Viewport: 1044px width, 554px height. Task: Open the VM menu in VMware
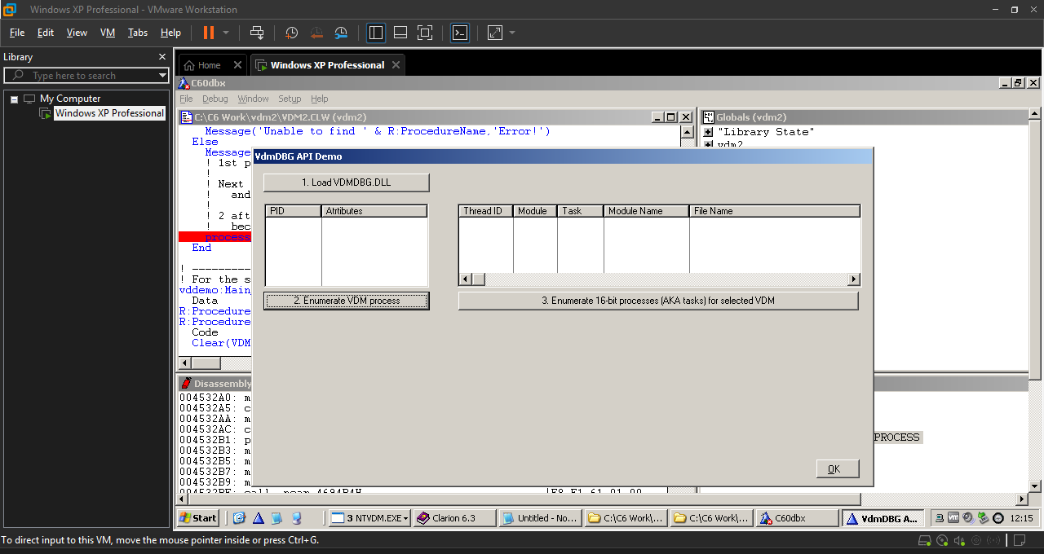(x=108, y=33)
